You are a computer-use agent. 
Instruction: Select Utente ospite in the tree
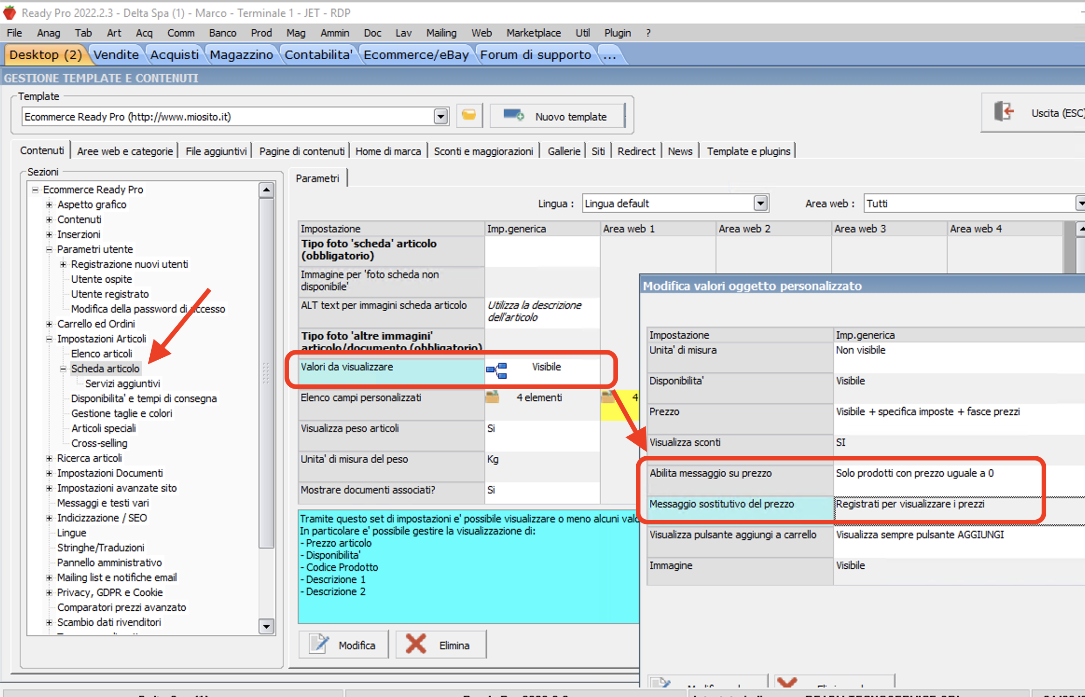(101, 279)
